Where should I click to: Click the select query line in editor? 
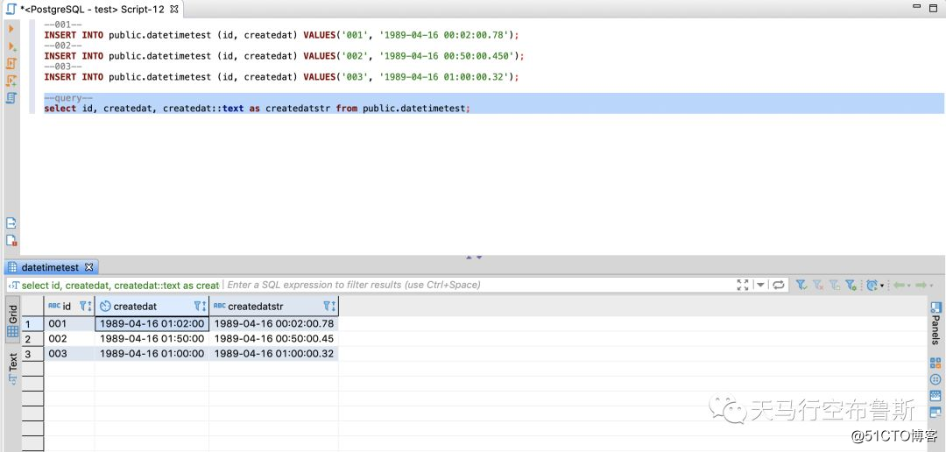point(257,109)
